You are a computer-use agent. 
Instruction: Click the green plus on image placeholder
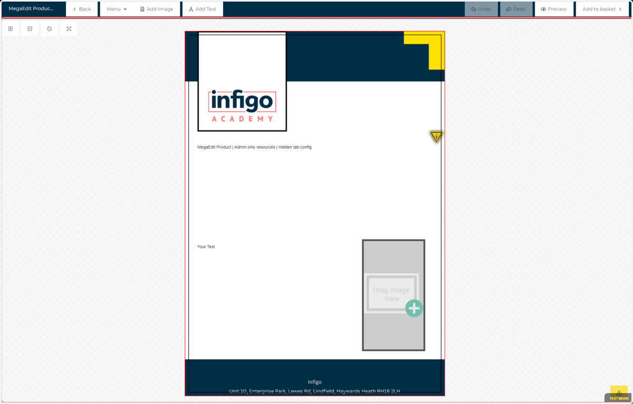pos(414,308)
